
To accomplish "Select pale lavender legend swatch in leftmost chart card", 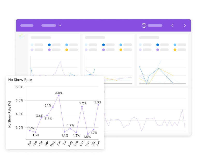I will click(x=32, y=50).
